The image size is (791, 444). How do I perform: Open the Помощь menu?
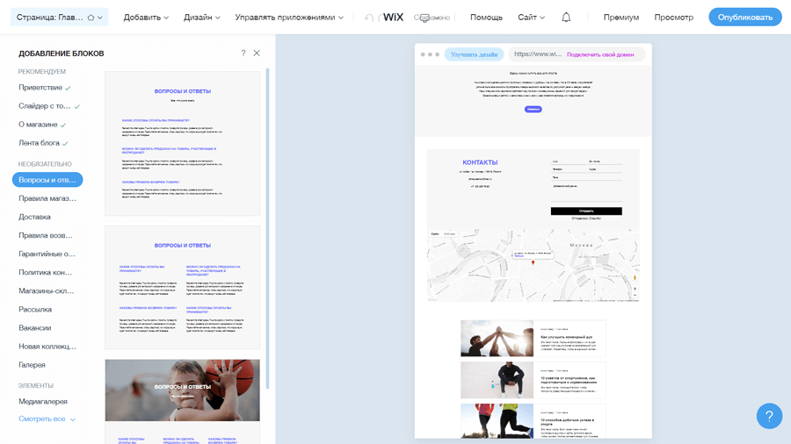[486, 18]
